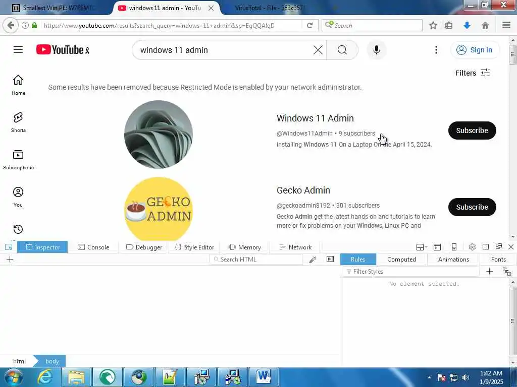Screen dimensions: 517x387
Task: Open the browser hamburger menu
Action: [x=506, y=25]
